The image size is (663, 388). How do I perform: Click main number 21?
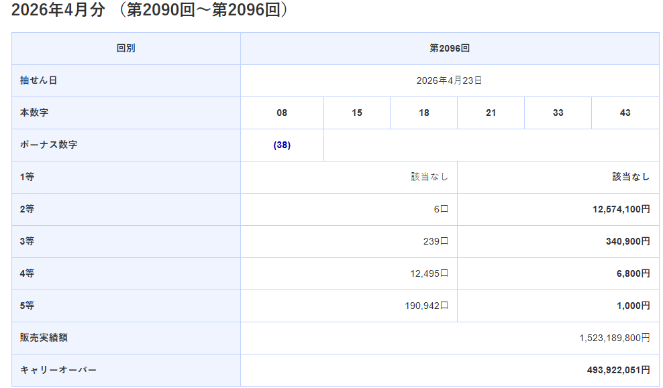[491, 113]
